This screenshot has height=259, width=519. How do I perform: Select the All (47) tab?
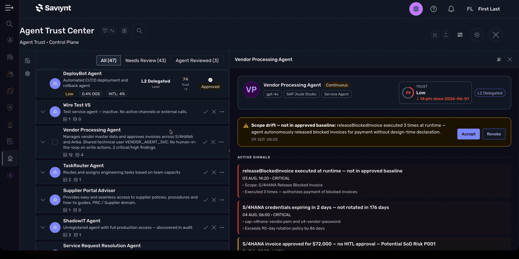109,61
